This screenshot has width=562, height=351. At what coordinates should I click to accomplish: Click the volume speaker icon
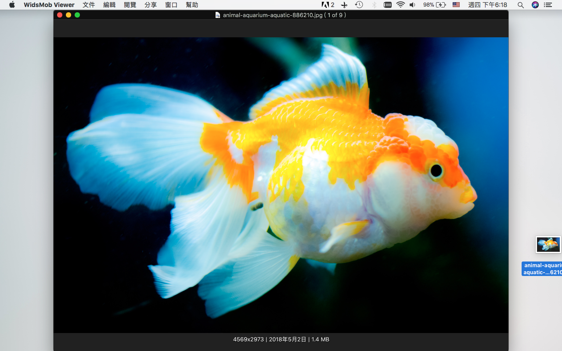[x=412, y=5]
